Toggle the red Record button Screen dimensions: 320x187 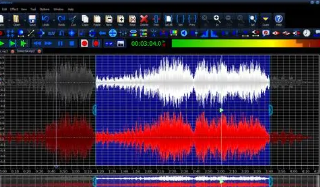pos(84,43)
